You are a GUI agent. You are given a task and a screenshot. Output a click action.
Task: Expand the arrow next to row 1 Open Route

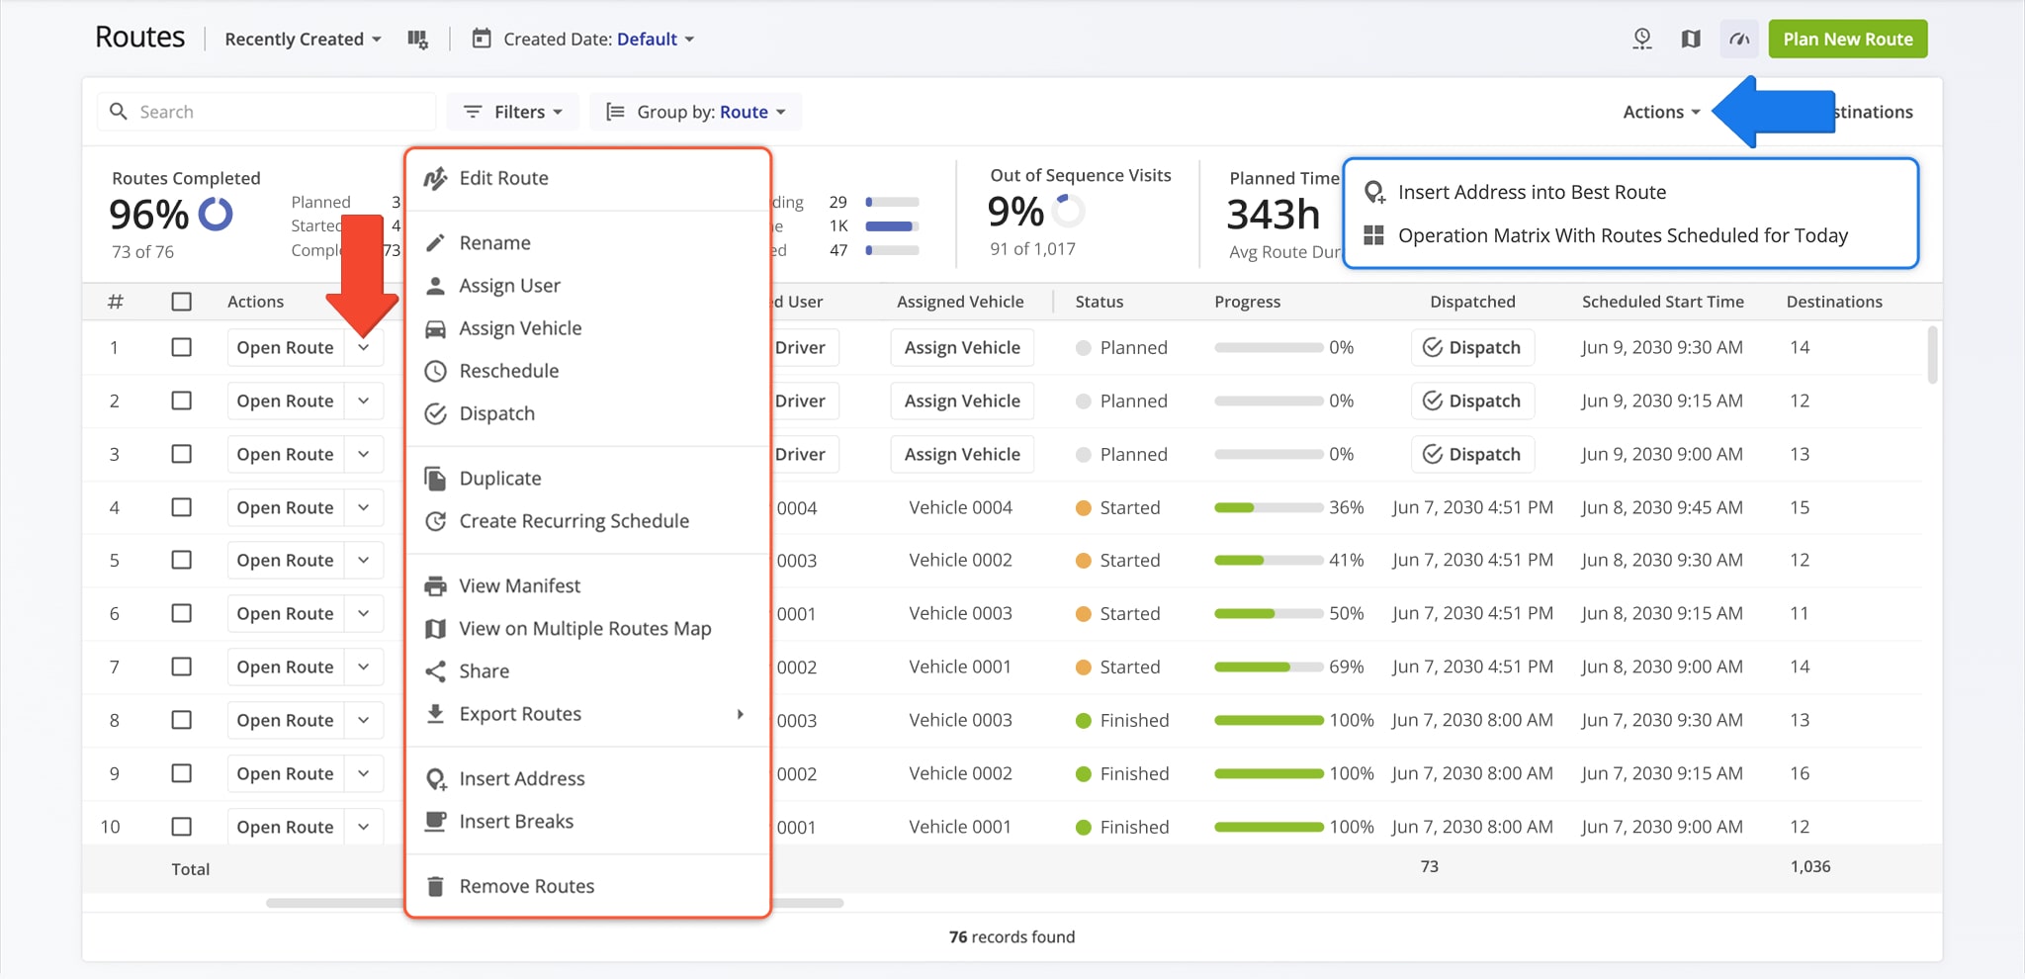point(364,347)
